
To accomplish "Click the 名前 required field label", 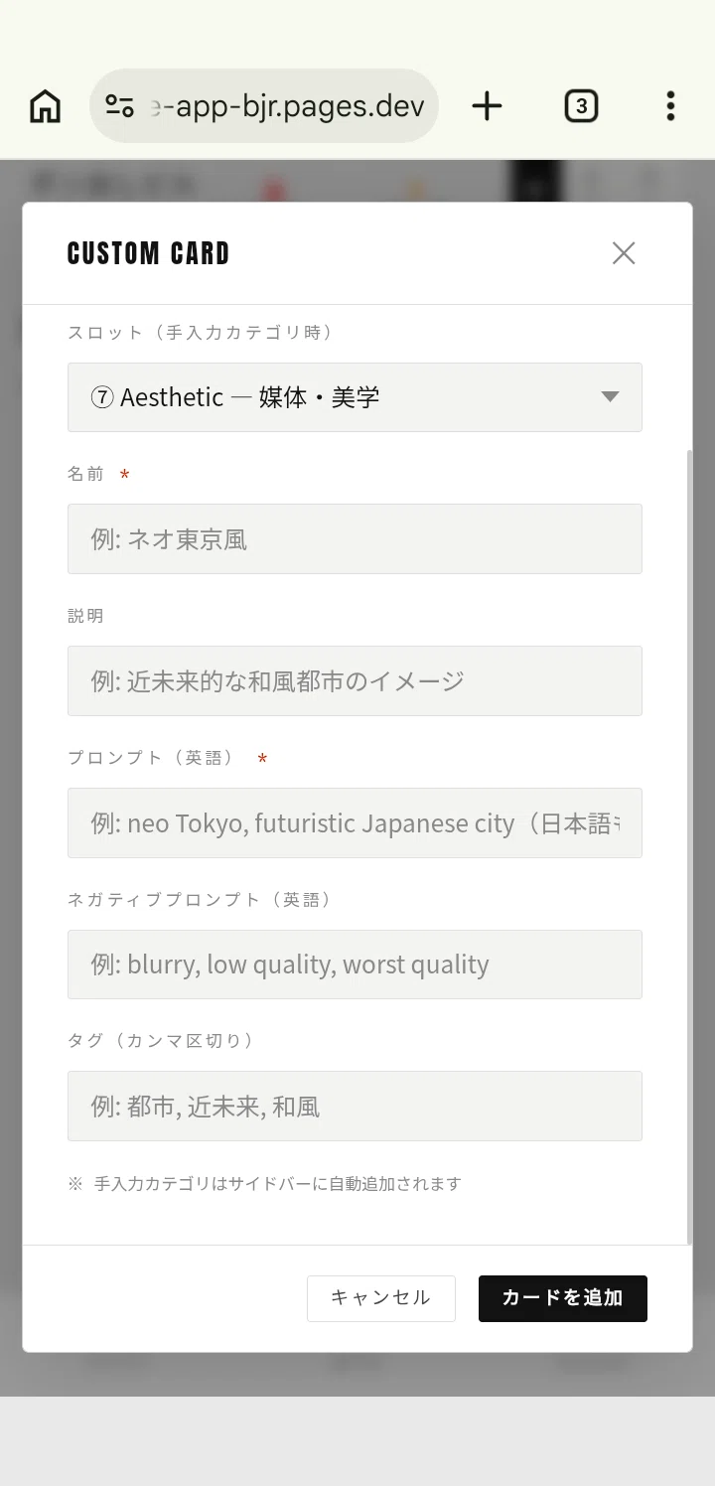I will coord(85,474).
